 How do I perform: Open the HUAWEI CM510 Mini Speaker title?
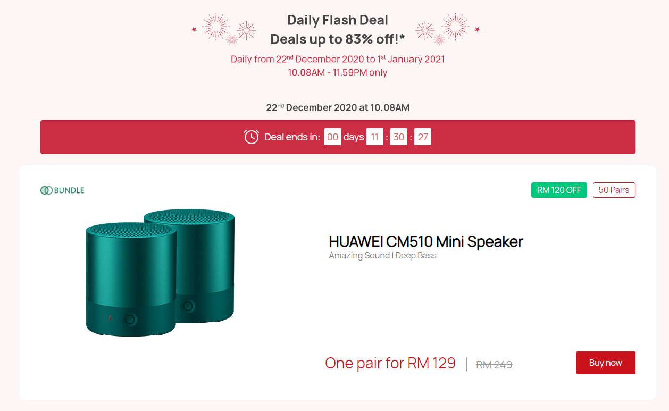425,241
